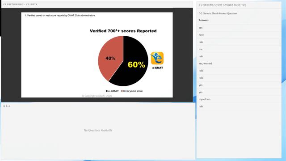This screenshot has height=161, width=286.
Task: Click the 'Q & A' panel header
Action: click(x=7, y=106)
